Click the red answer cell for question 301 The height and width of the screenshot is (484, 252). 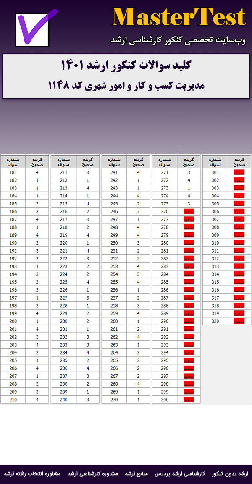(x=239, y=172)
